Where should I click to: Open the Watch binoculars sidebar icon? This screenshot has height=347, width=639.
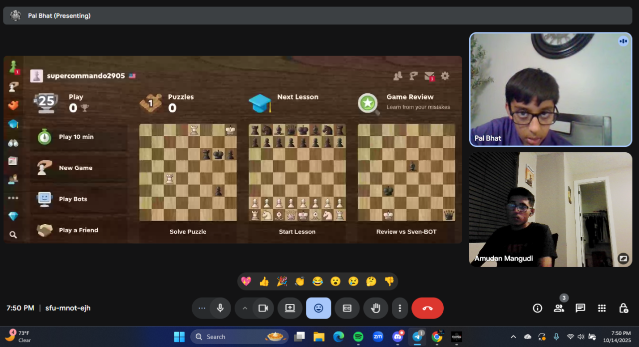coord(13,143)
